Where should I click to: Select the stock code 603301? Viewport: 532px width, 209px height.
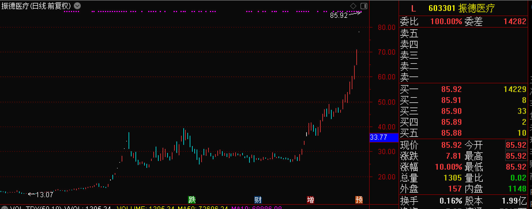point(441,8)
